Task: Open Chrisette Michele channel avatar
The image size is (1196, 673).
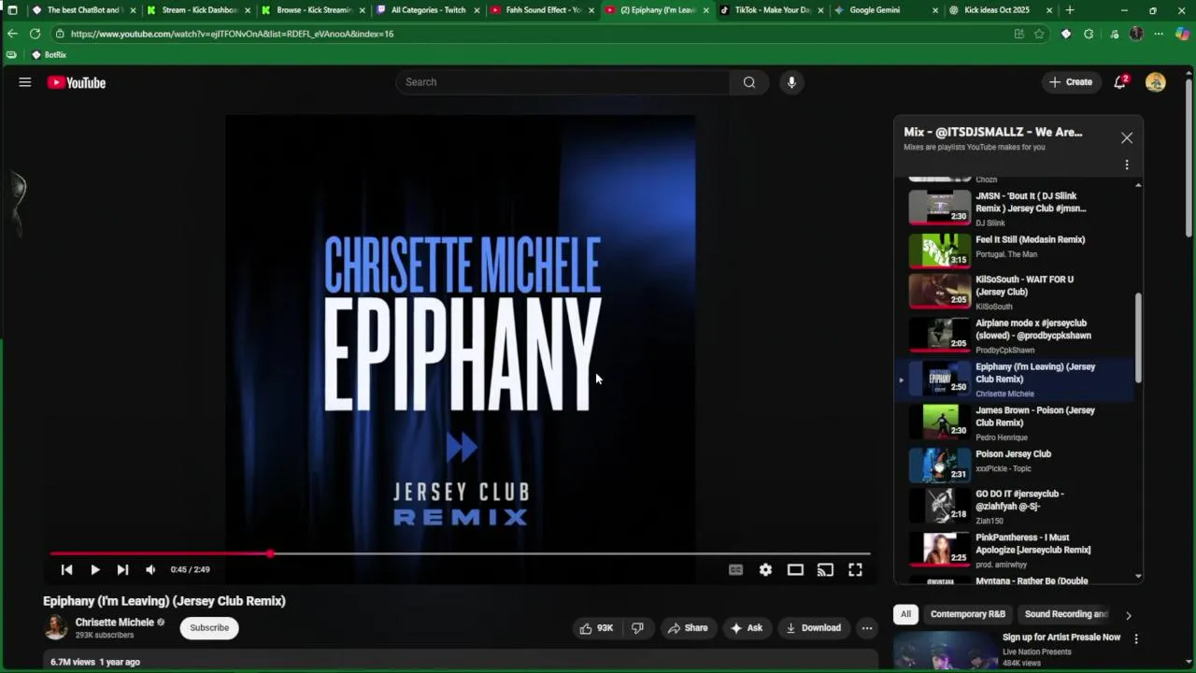Action: coord(56,627)
